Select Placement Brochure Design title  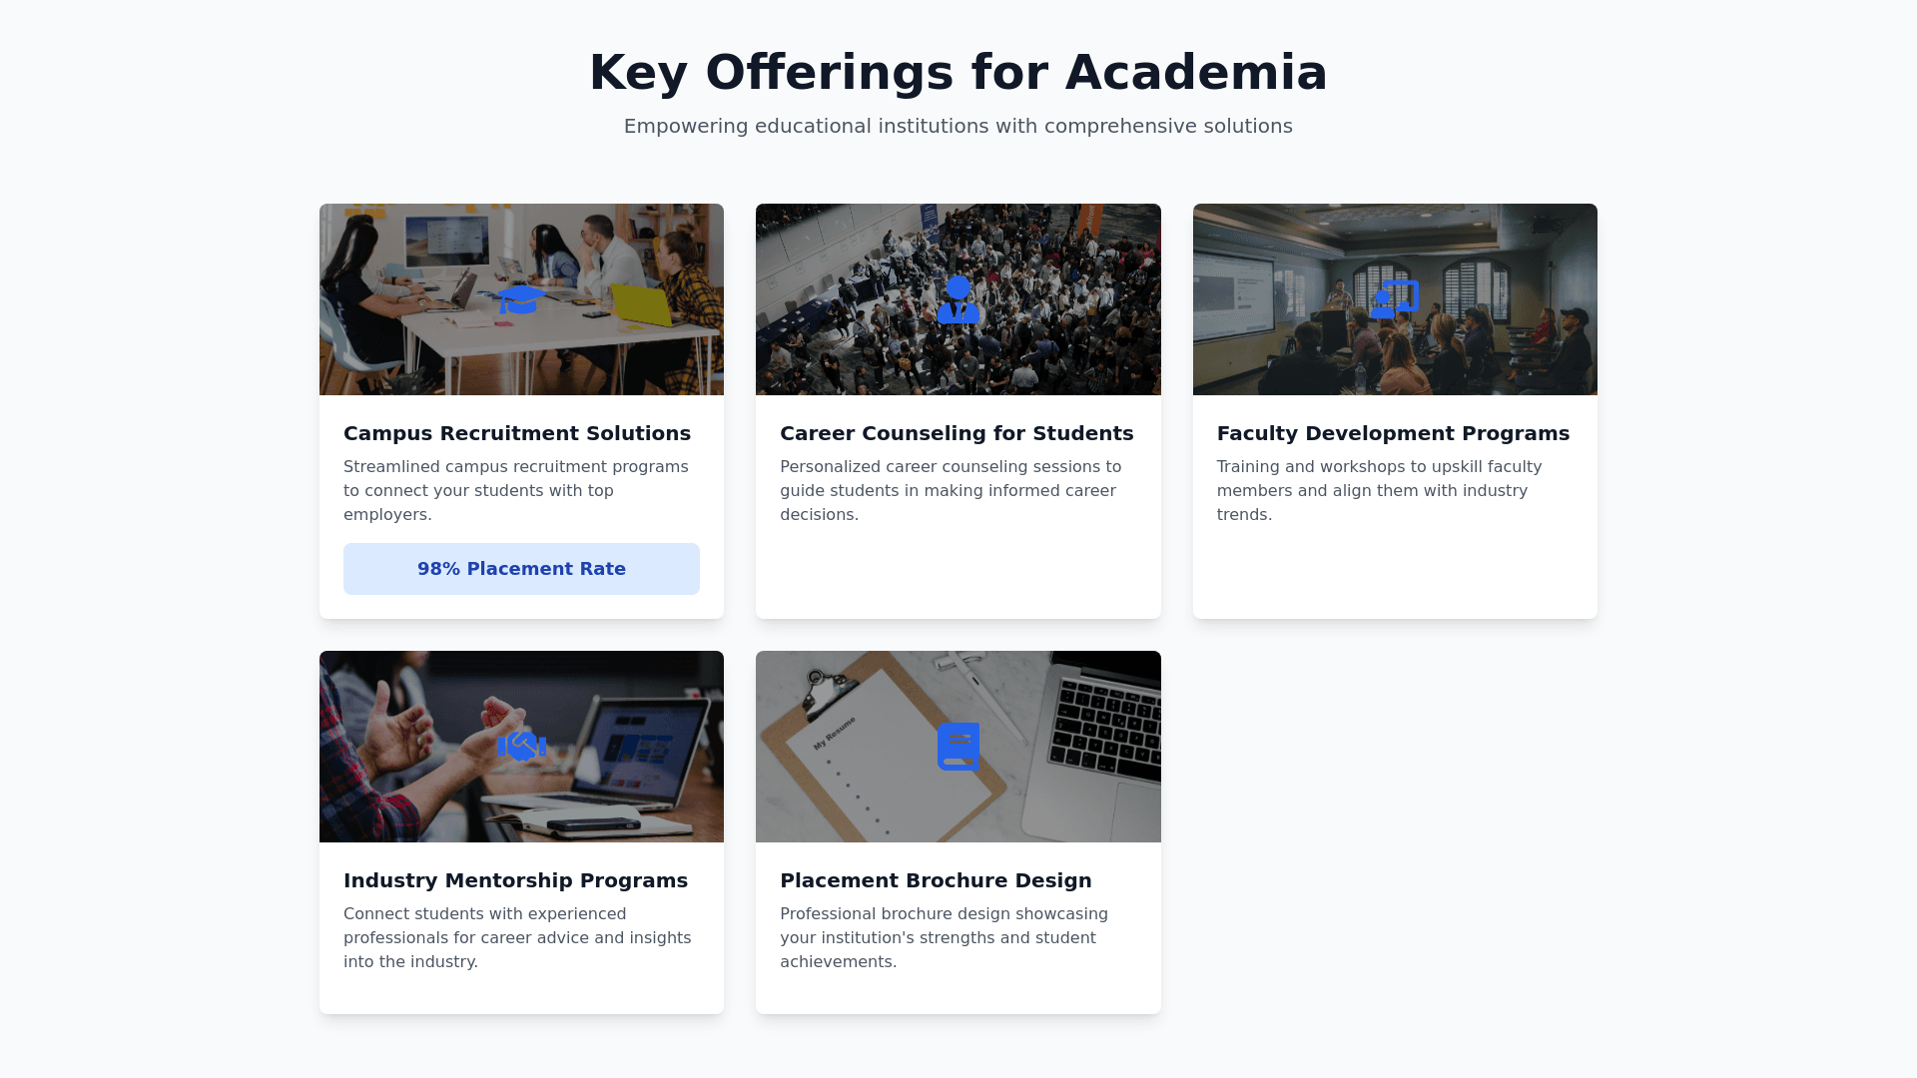936,880
